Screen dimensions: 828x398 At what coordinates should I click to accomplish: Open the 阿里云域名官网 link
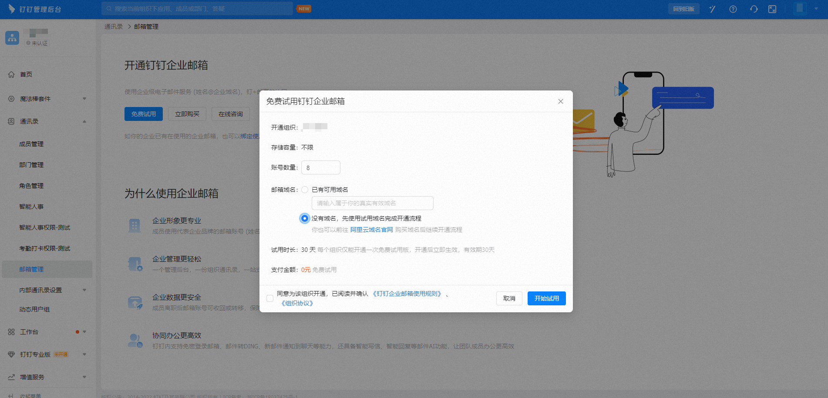[x=372, y=230]
